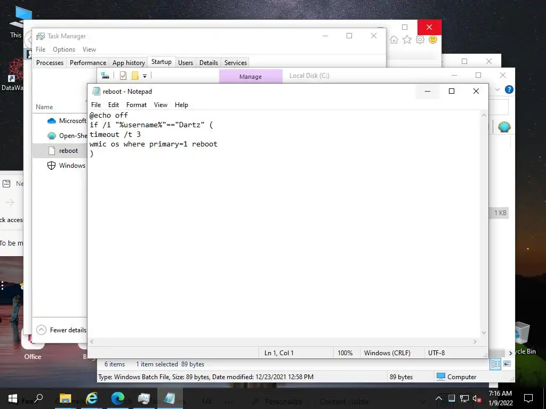
Task: Click Explorer Properties quick access icon
Action: pyautogui.click(x=123, y=76)
